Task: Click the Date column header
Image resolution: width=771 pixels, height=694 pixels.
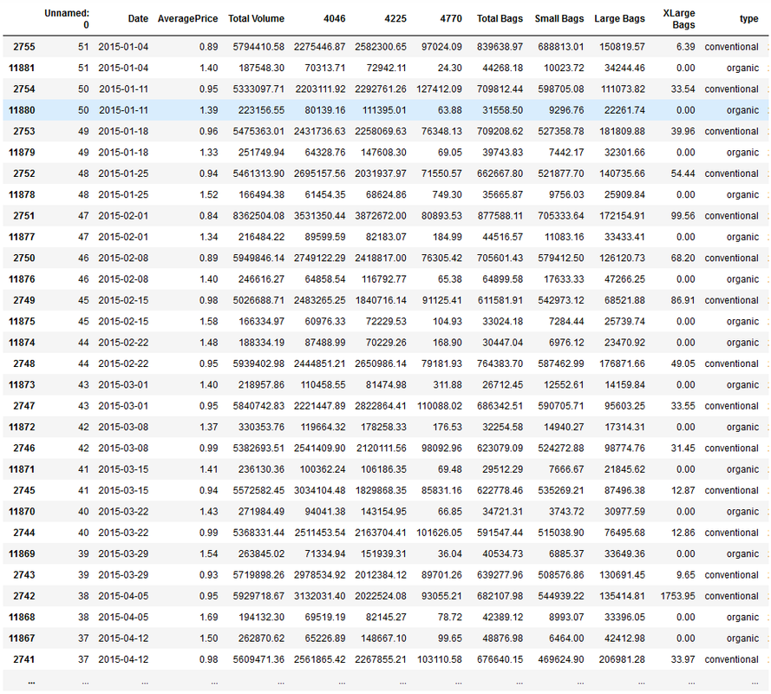Action: (x=138, y=19)
